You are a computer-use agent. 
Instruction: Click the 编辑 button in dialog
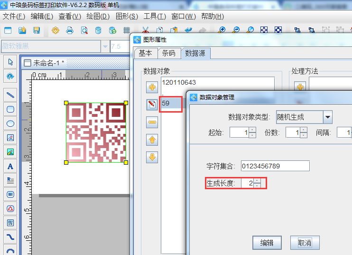[267, 243]
